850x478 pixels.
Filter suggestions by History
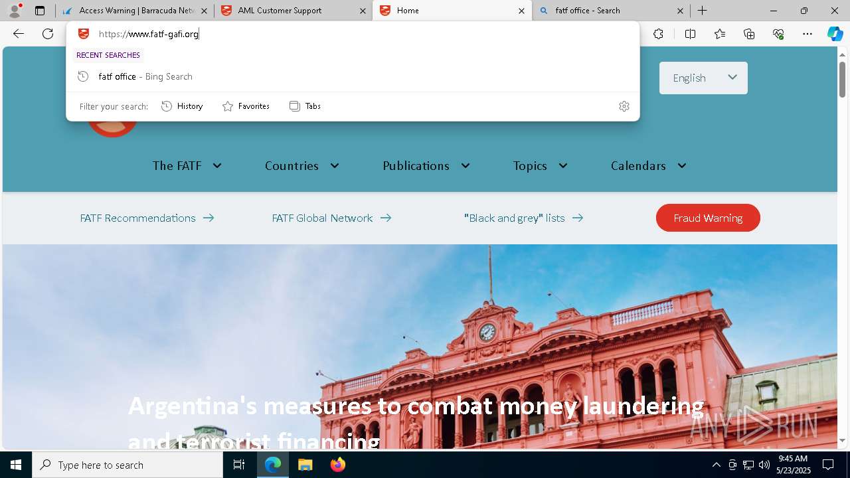pyautogui.click(x=183, y=106)
